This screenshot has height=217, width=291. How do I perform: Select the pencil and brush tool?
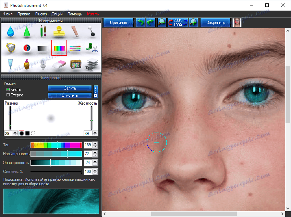click(x=43, y=31)
